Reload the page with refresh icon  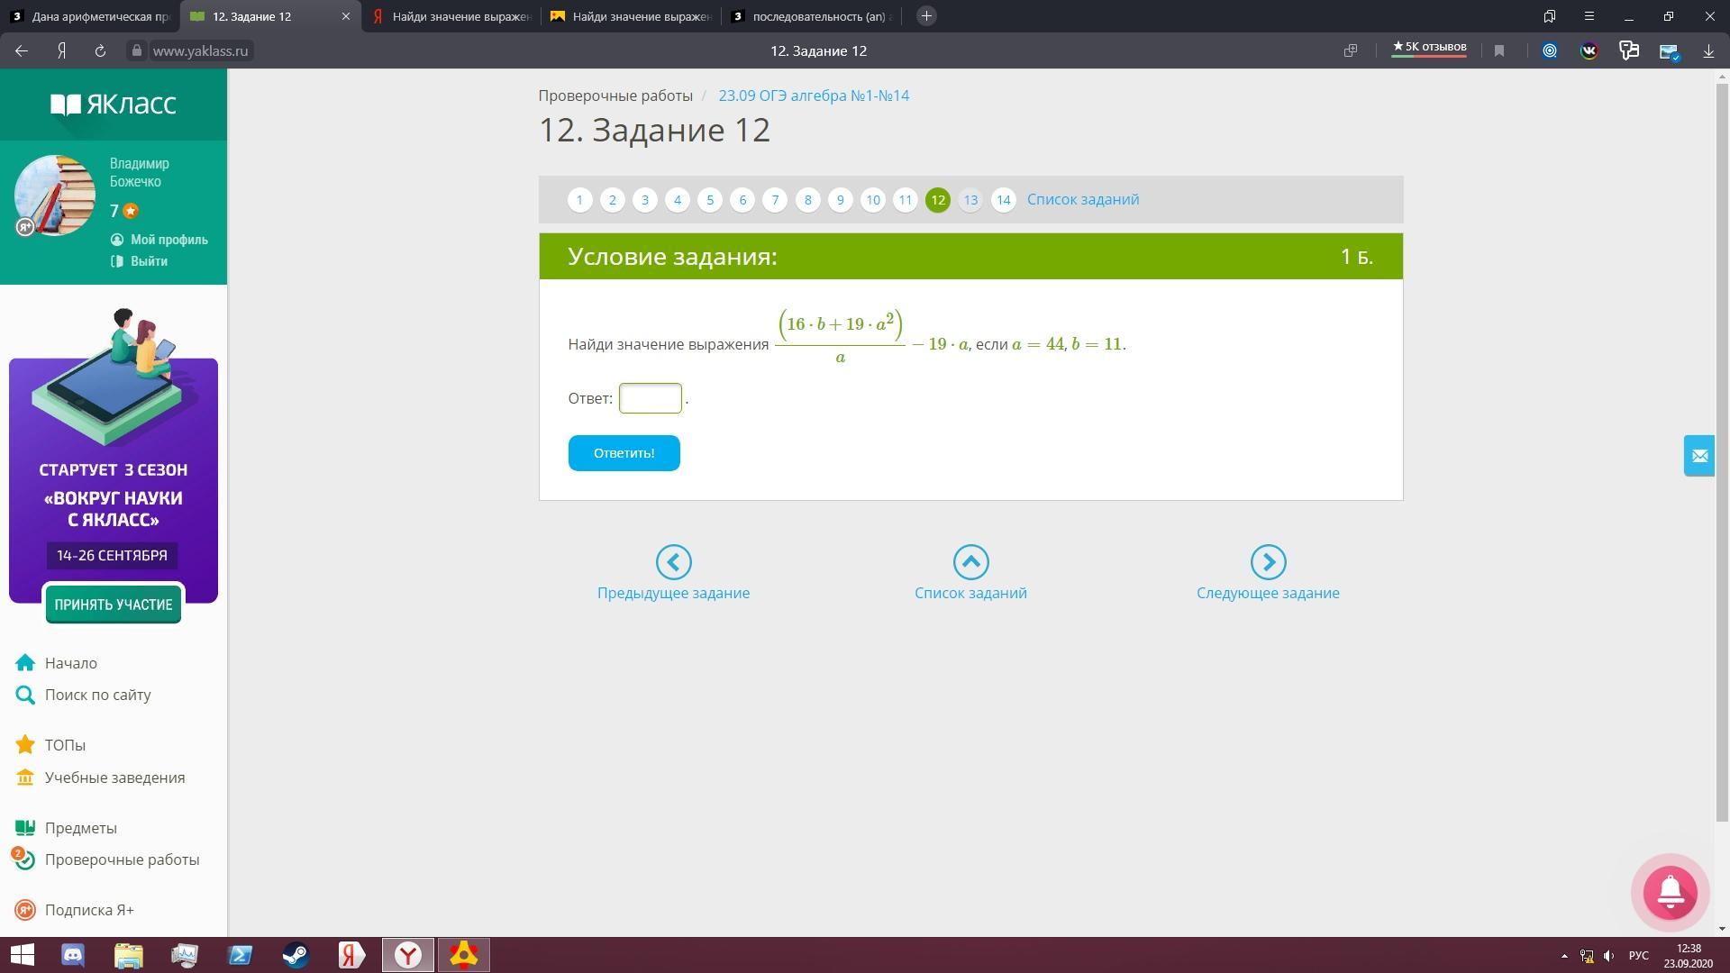pyautogui.click(x=100, y=51)
